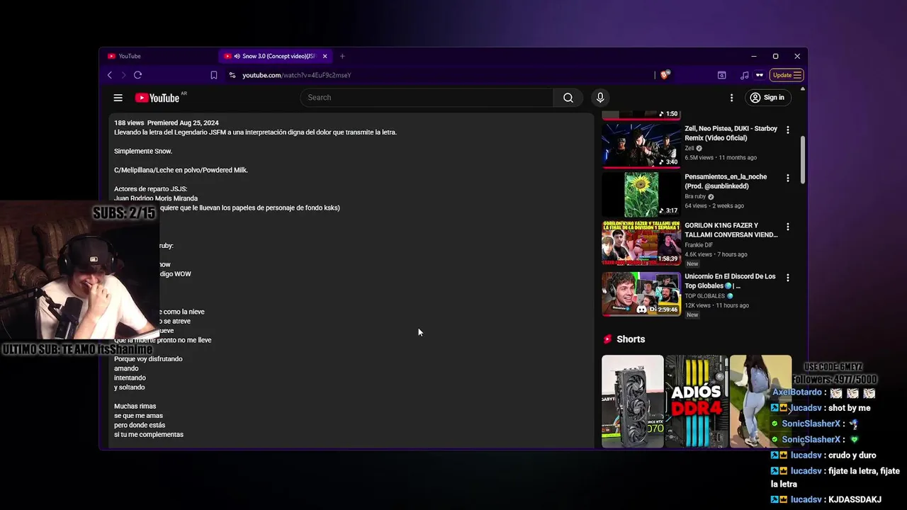Click the search magnifier button

pos(568,98)
